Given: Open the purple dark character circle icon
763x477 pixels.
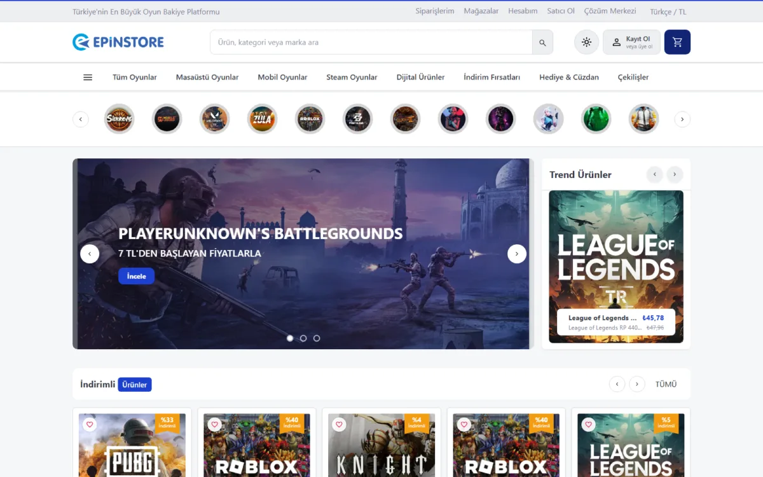Looking at the screenshot, I should 501,119.
